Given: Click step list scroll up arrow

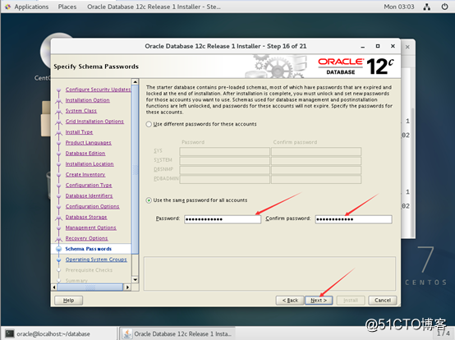Looking at the screenshot, I should pos(135,82).
